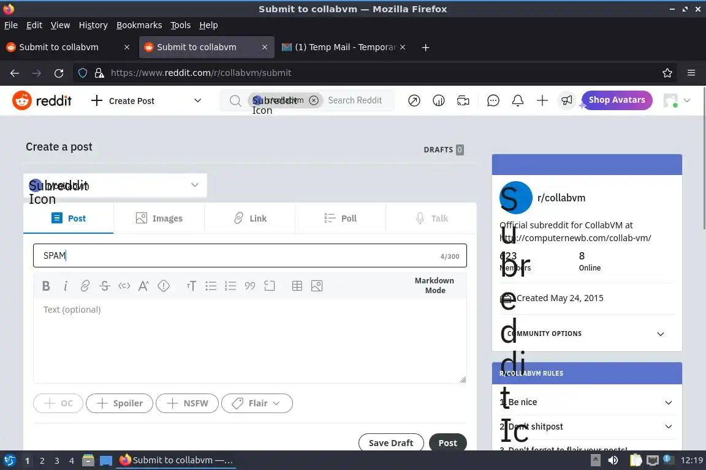This screenshot has height=470, width=706.
Task: Open the r/collabvm community link
Action: click(561, 198)
